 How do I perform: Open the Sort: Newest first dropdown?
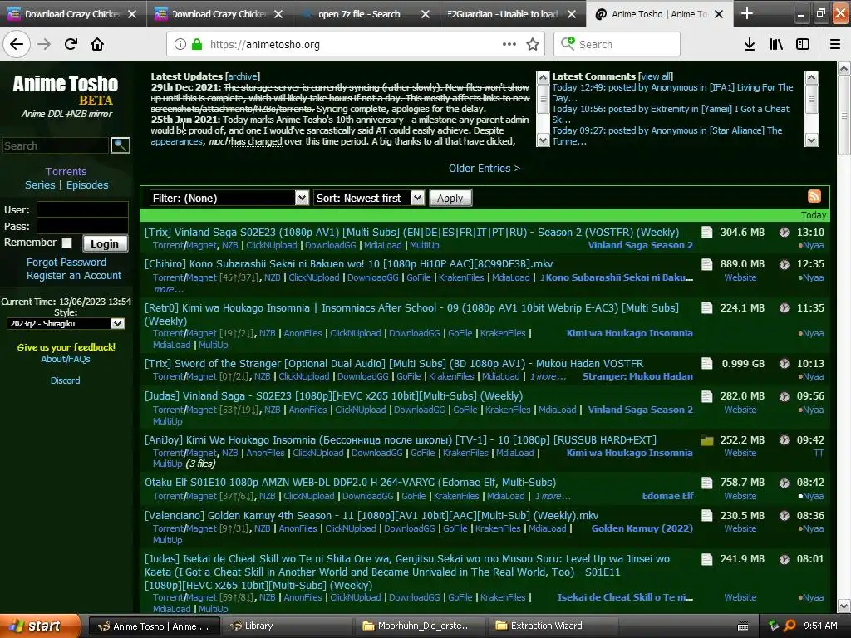tap(368, 198)
